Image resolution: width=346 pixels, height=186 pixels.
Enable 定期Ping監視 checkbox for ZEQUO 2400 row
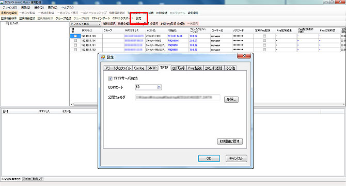tap(264, 36)
